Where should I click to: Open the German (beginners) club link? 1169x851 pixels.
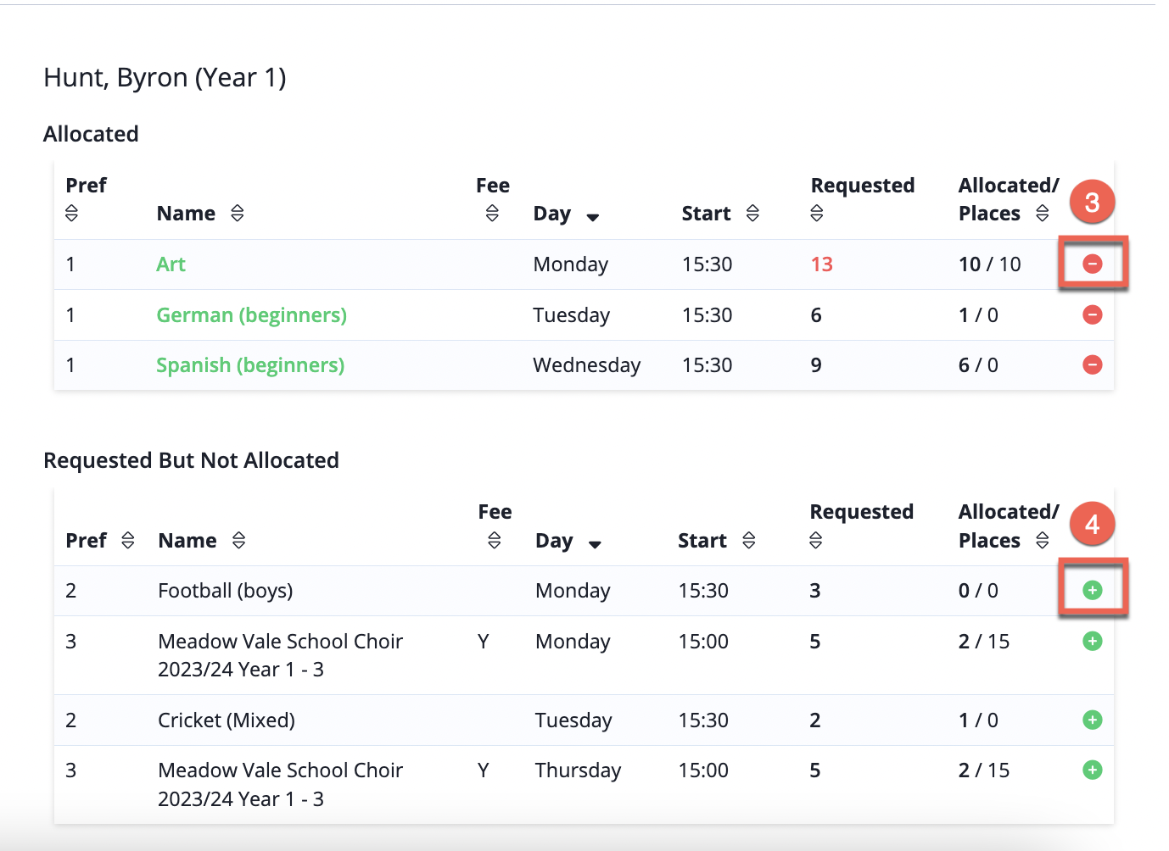(252, 315)
